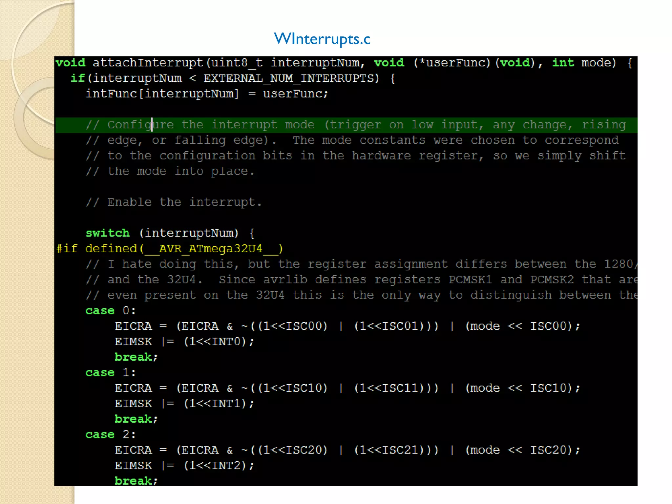Screen dimensions: 672x504
Task: Click the WInterrupts.c slide title
Action: [x=322, y=39]
